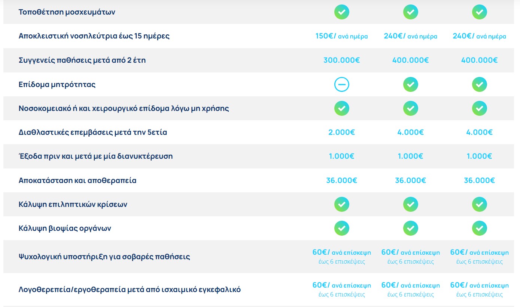520x307 pixels.
Task: Click the first-column checkmark for Τοποθέτηση μοσχευμάτων
Action: click(341, 12)
